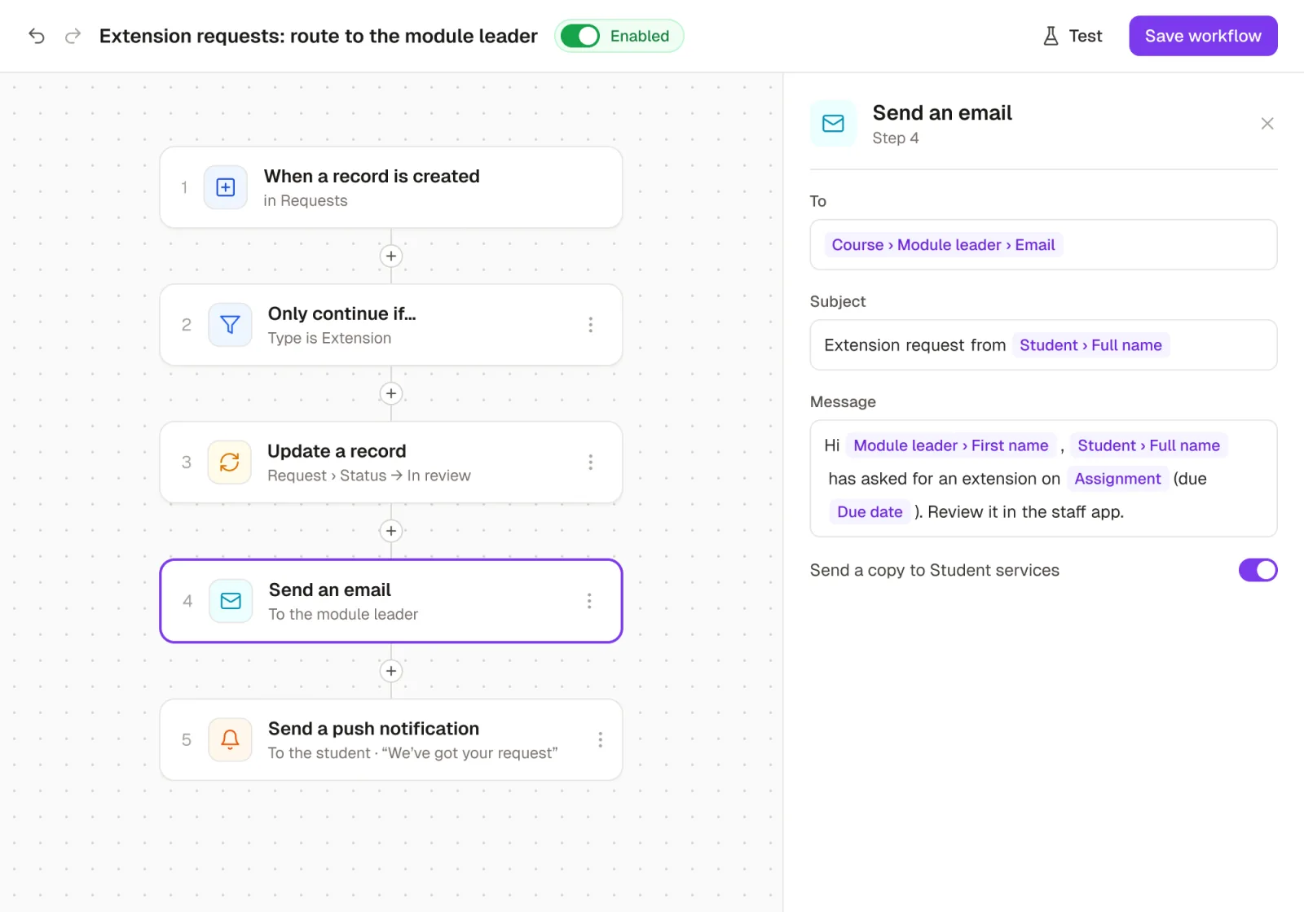Screen dimensions: 1304x912
Task: Insert step after Send an email card
Action: 391,671
